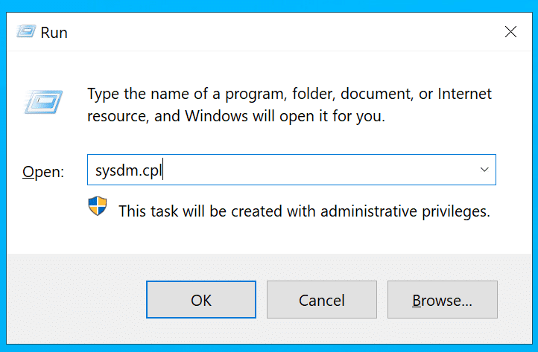Click the small Run icon in title bar

tap(27, 32)
